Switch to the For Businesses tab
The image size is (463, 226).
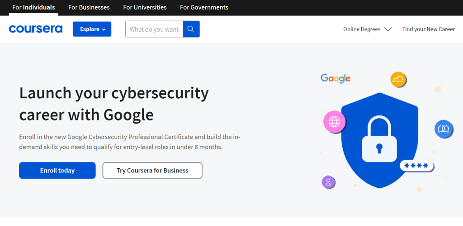[89, 7]
